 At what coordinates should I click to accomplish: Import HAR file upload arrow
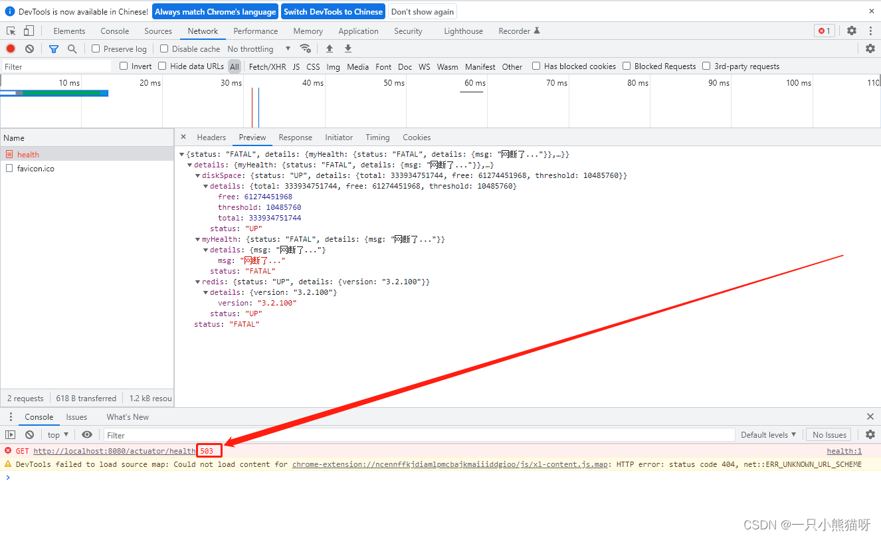329,48
